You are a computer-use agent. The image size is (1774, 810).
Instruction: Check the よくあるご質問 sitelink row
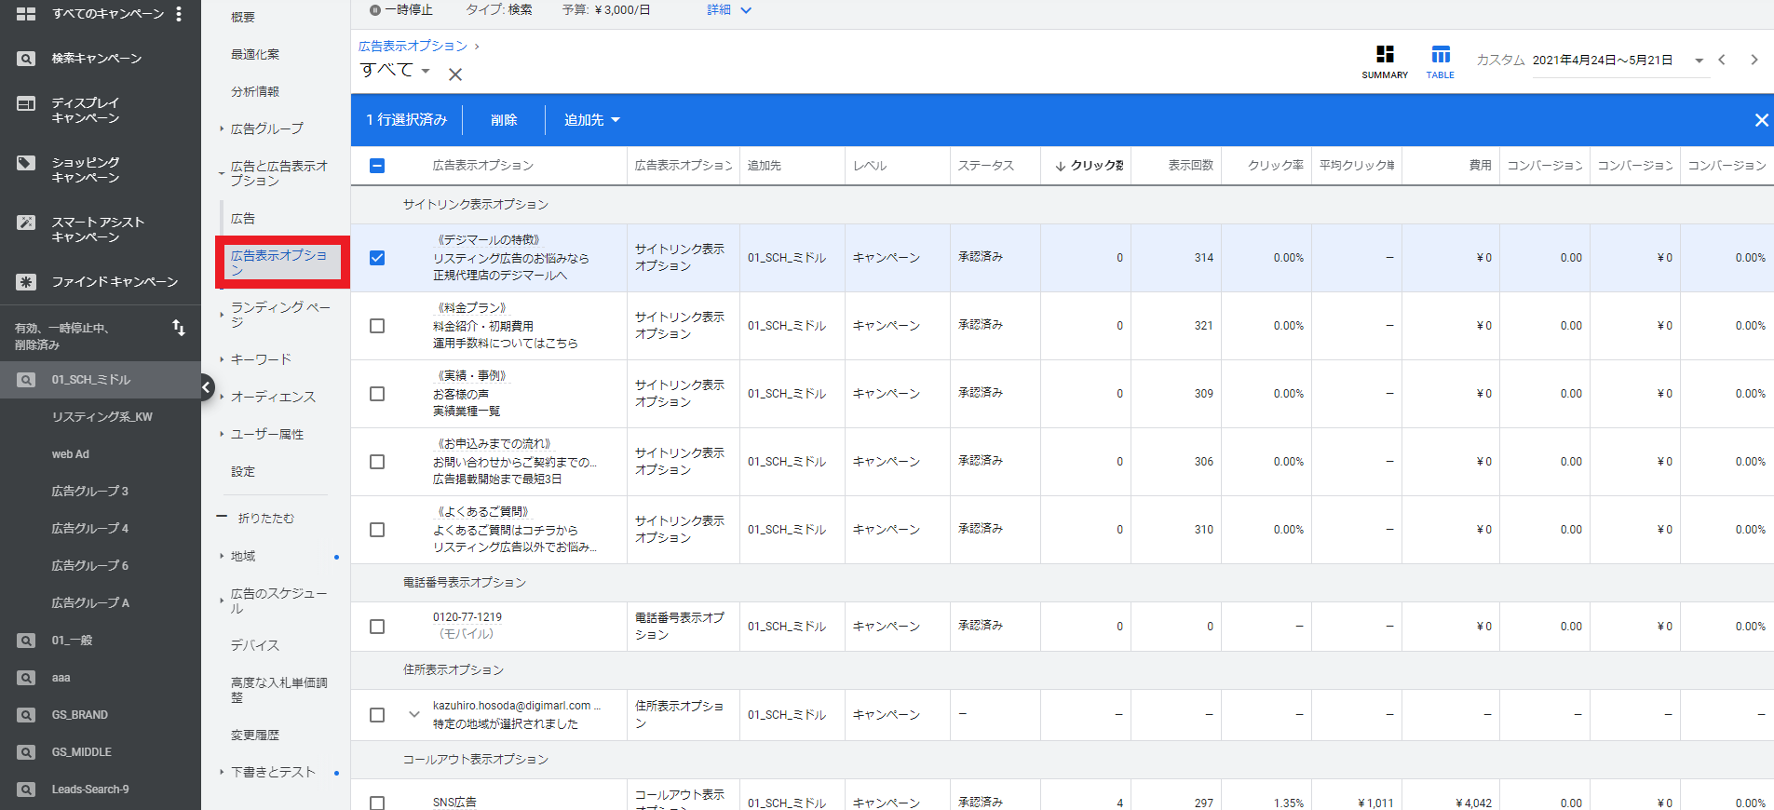(x=377, y=530)
